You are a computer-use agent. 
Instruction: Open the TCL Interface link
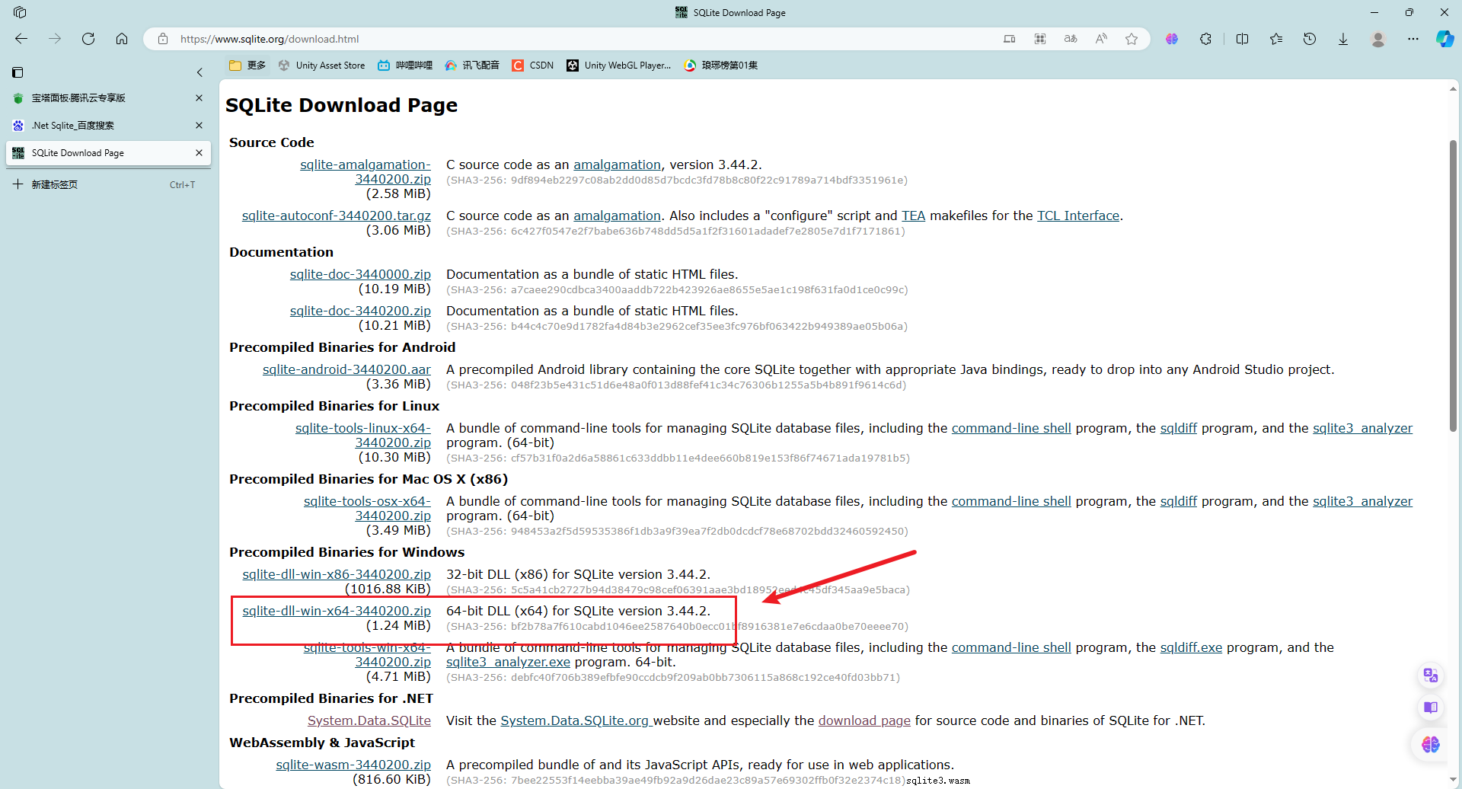tap(1078, 216)
